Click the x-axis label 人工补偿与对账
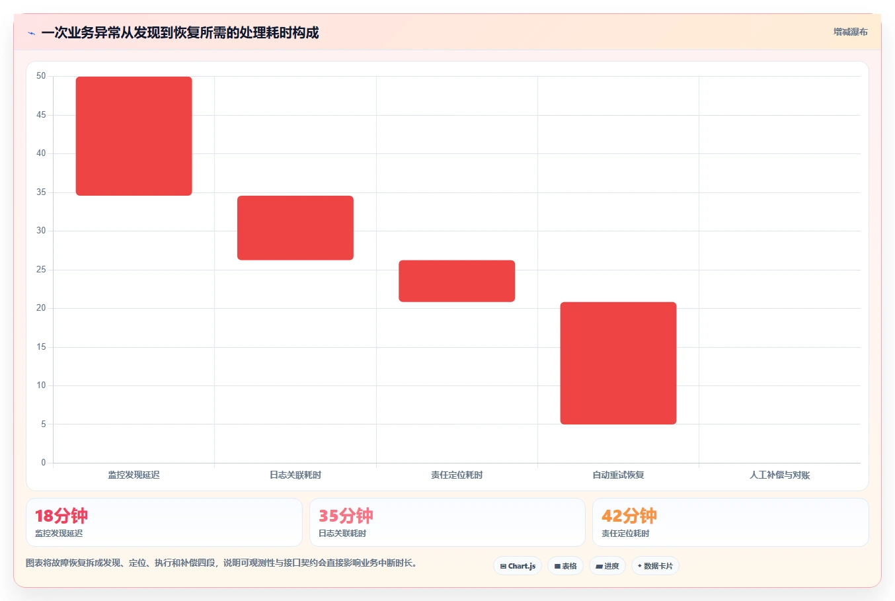The image size is (895, 601). (x=780, y=475)
